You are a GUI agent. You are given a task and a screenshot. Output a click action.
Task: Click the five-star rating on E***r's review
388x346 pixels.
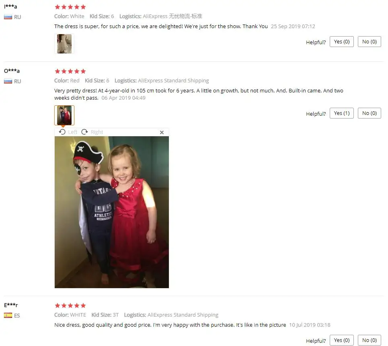[70, 305]
